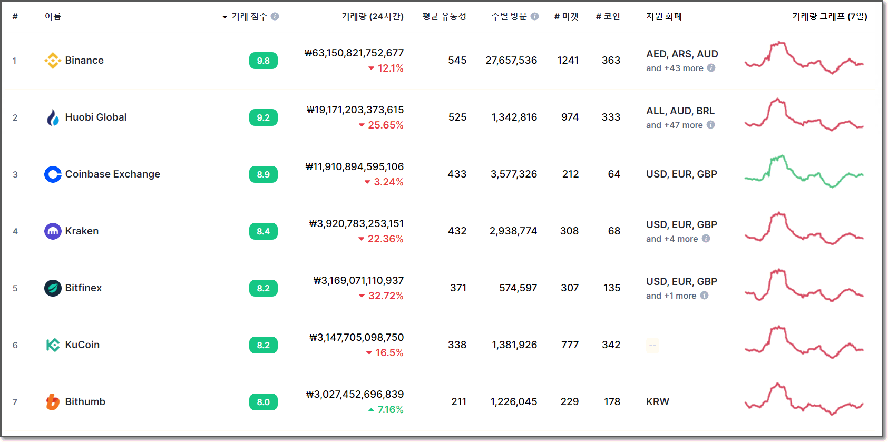
Task: Show Binance's additional 43 supported currencies info
Action: click(711, 68)
